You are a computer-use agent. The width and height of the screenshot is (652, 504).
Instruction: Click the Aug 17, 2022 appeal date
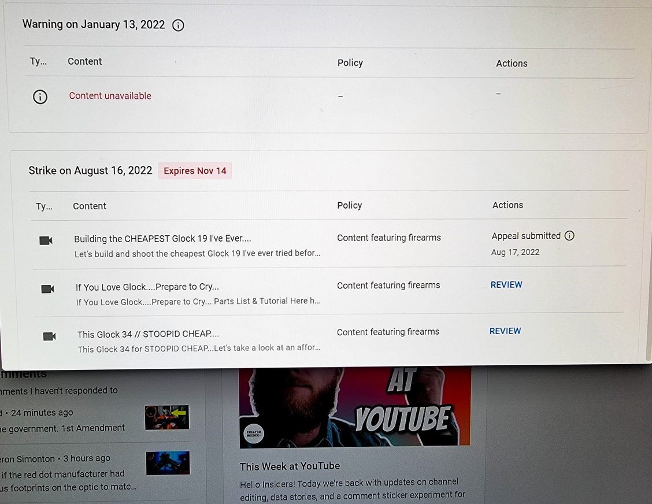pos(515,252)
